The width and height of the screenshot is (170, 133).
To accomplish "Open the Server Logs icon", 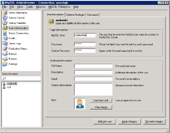I will (5, 43).
